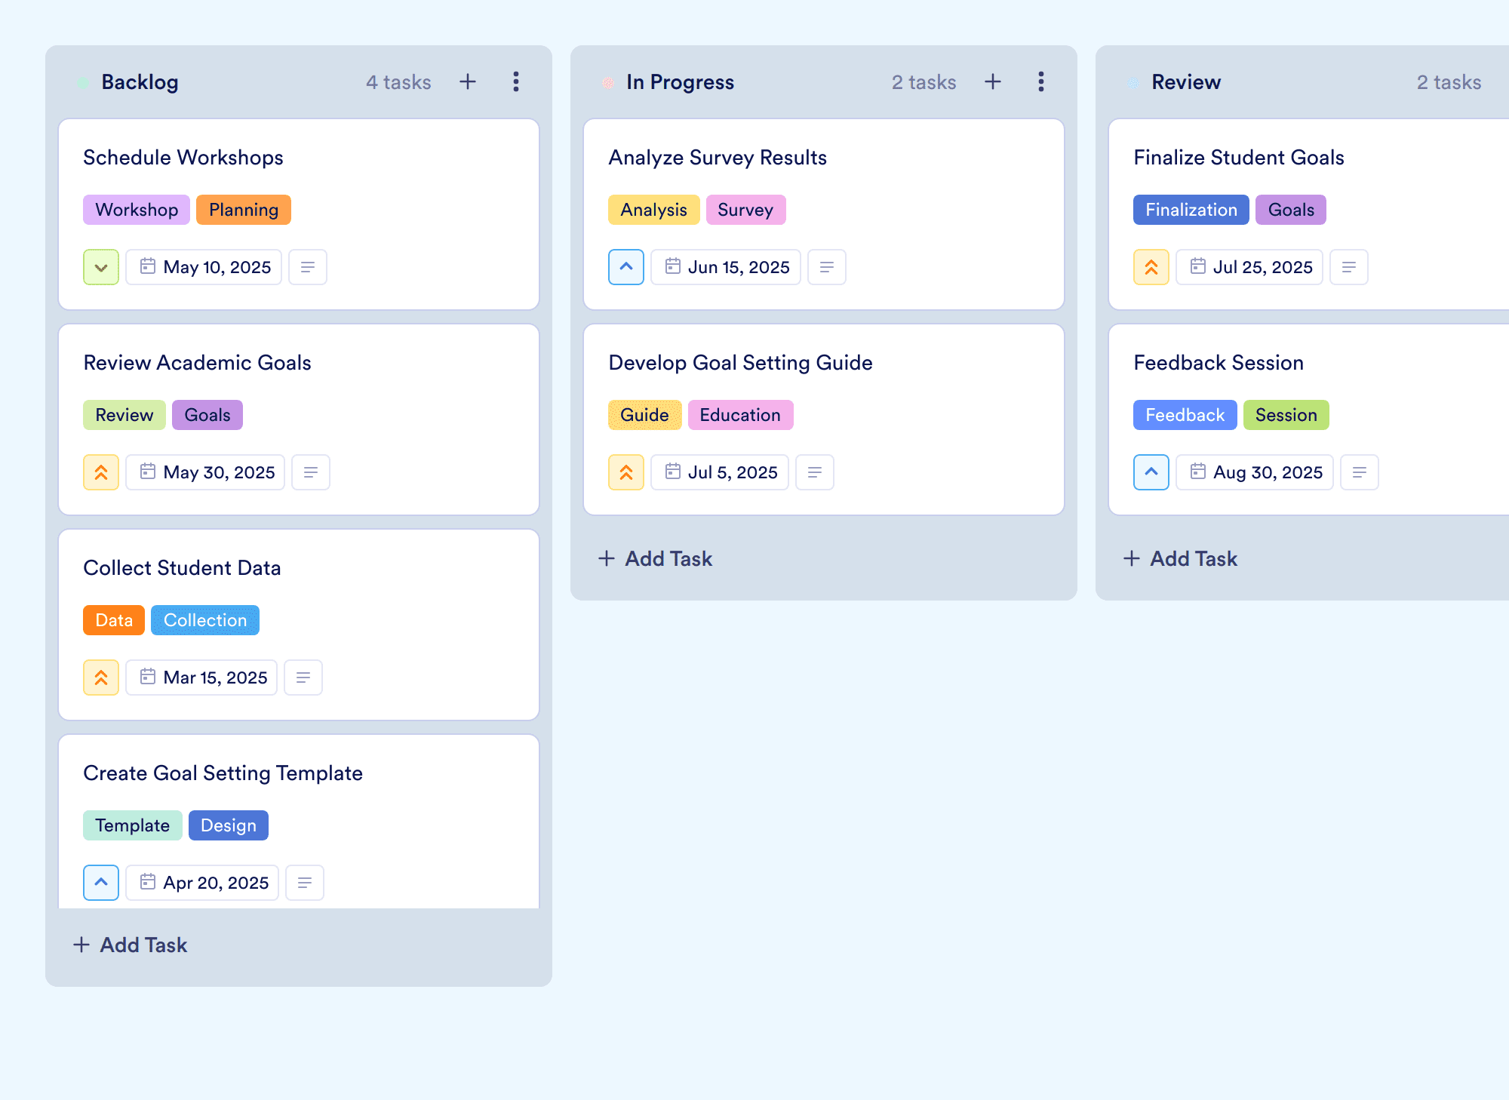The width and height of the screenshot is (1509, 1100).
Task: Select the orange Planning tag
Action: click(x=244, y=210)
